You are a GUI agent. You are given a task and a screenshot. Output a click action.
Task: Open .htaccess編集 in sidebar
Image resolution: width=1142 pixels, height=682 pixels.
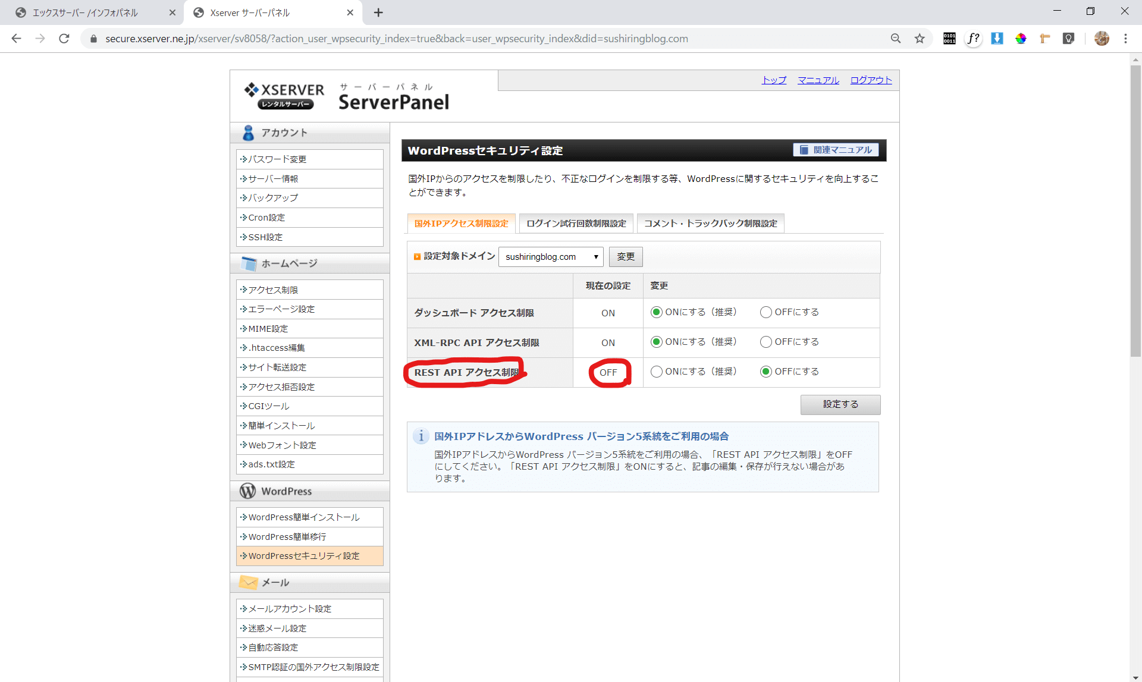pyautogui.click(x=309, y=348)
